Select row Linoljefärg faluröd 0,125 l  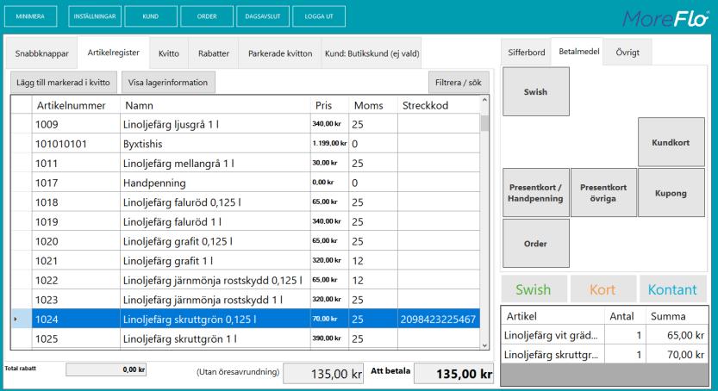pos(246,202)
